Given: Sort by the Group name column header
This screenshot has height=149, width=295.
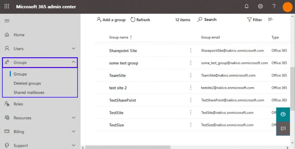Looking at the screenshot, I should tap(119, 37).
